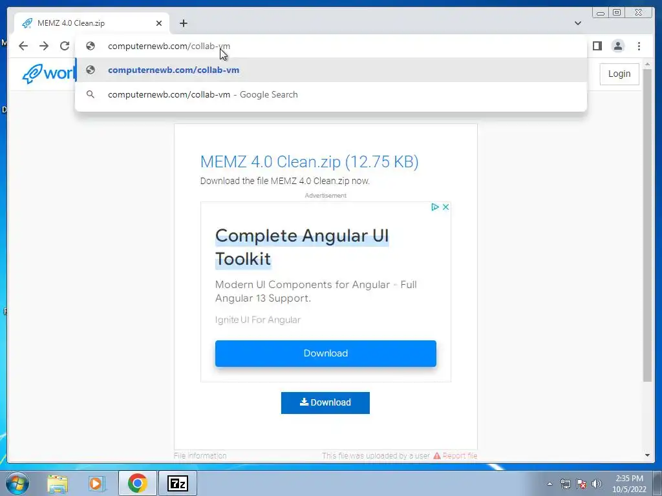Close the MEMZ 4.0 Clean.zip tab
The image size is (662, 496).
pos(159,23)
